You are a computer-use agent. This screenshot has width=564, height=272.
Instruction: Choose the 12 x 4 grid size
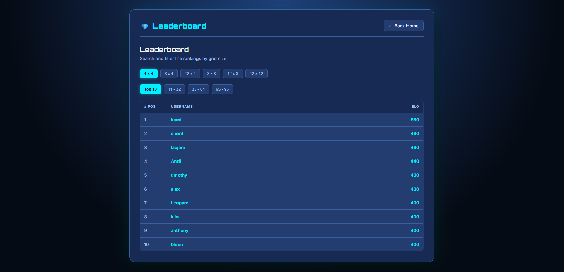click(190, 74)
